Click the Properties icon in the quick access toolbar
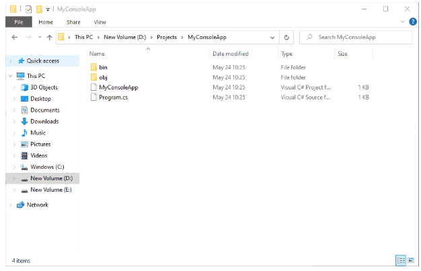 pyautogui.click(x=28, y=9)
